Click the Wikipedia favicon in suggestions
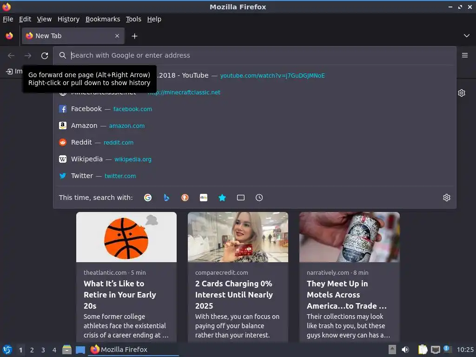The image size is (476, 357). [x=63, y=159]
